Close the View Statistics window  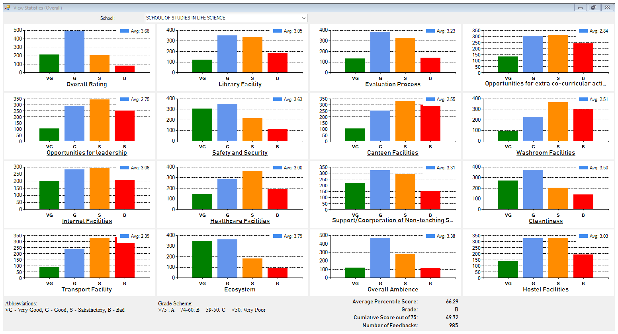coord(607,8)
